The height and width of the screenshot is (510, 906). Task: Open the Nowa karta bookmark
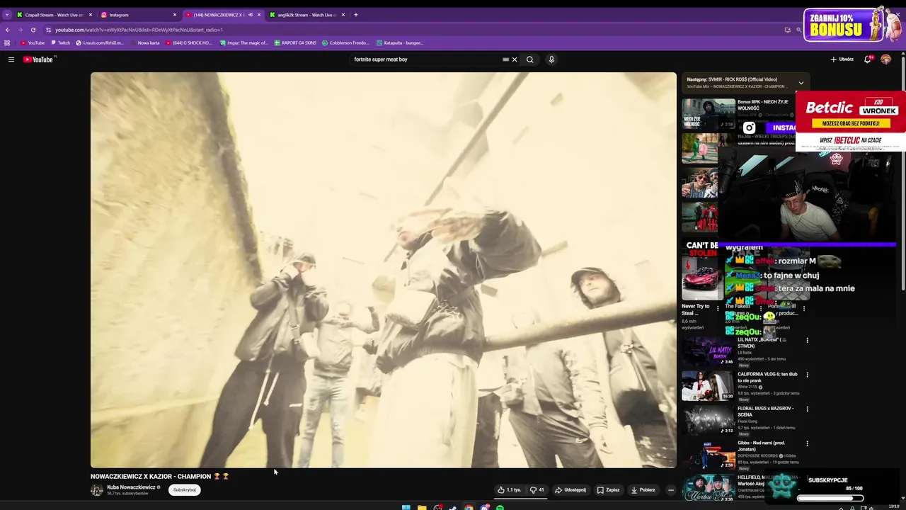click(144, 42)
